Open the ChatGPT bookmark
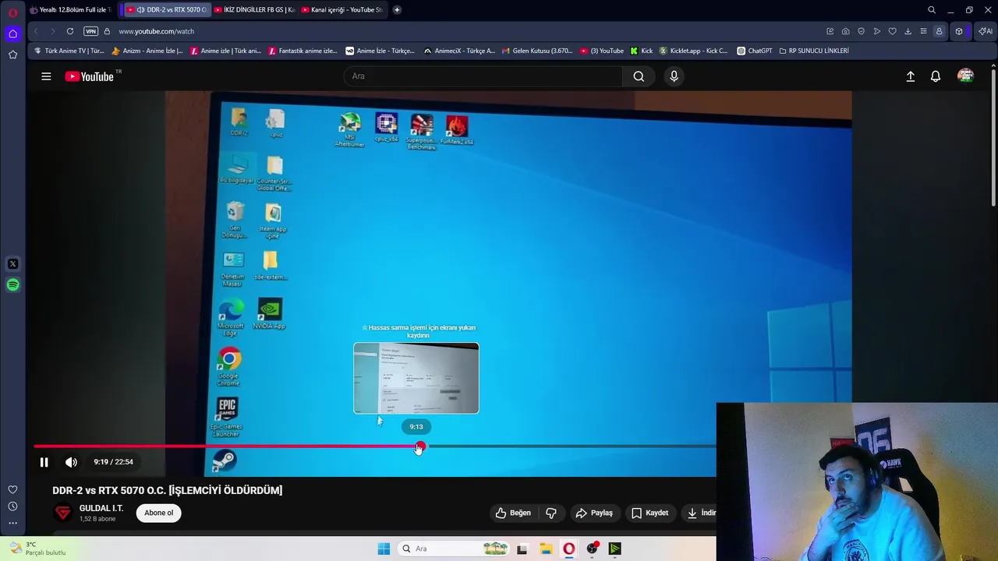 [x=754, y=51]
